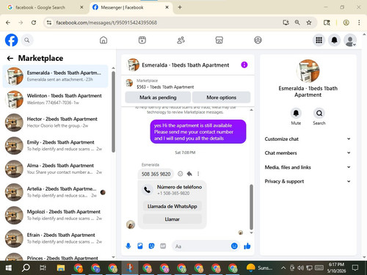This screenshot has width=367, height=275.
Task: Click the Mark as pending button
Action: pos(158,98)
